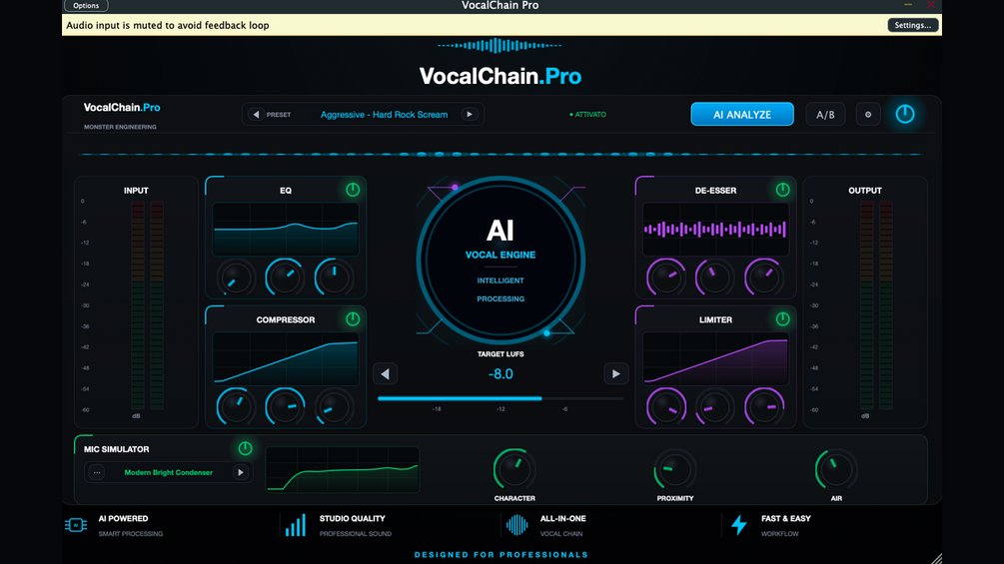
Task: Open the plugin gear settings icon
Action: pyautogui.click(x=868, y=115)
